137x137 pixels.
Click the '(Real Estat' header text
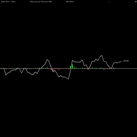point(70,2)
